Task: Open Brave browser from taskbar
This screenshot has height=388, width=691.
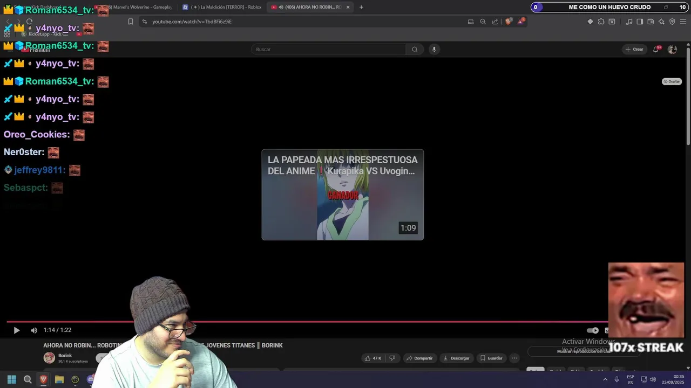Action: tap(44, 379)
